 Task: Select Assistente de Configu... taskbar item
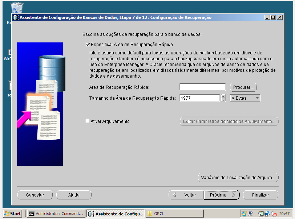[x=116, y=214]
